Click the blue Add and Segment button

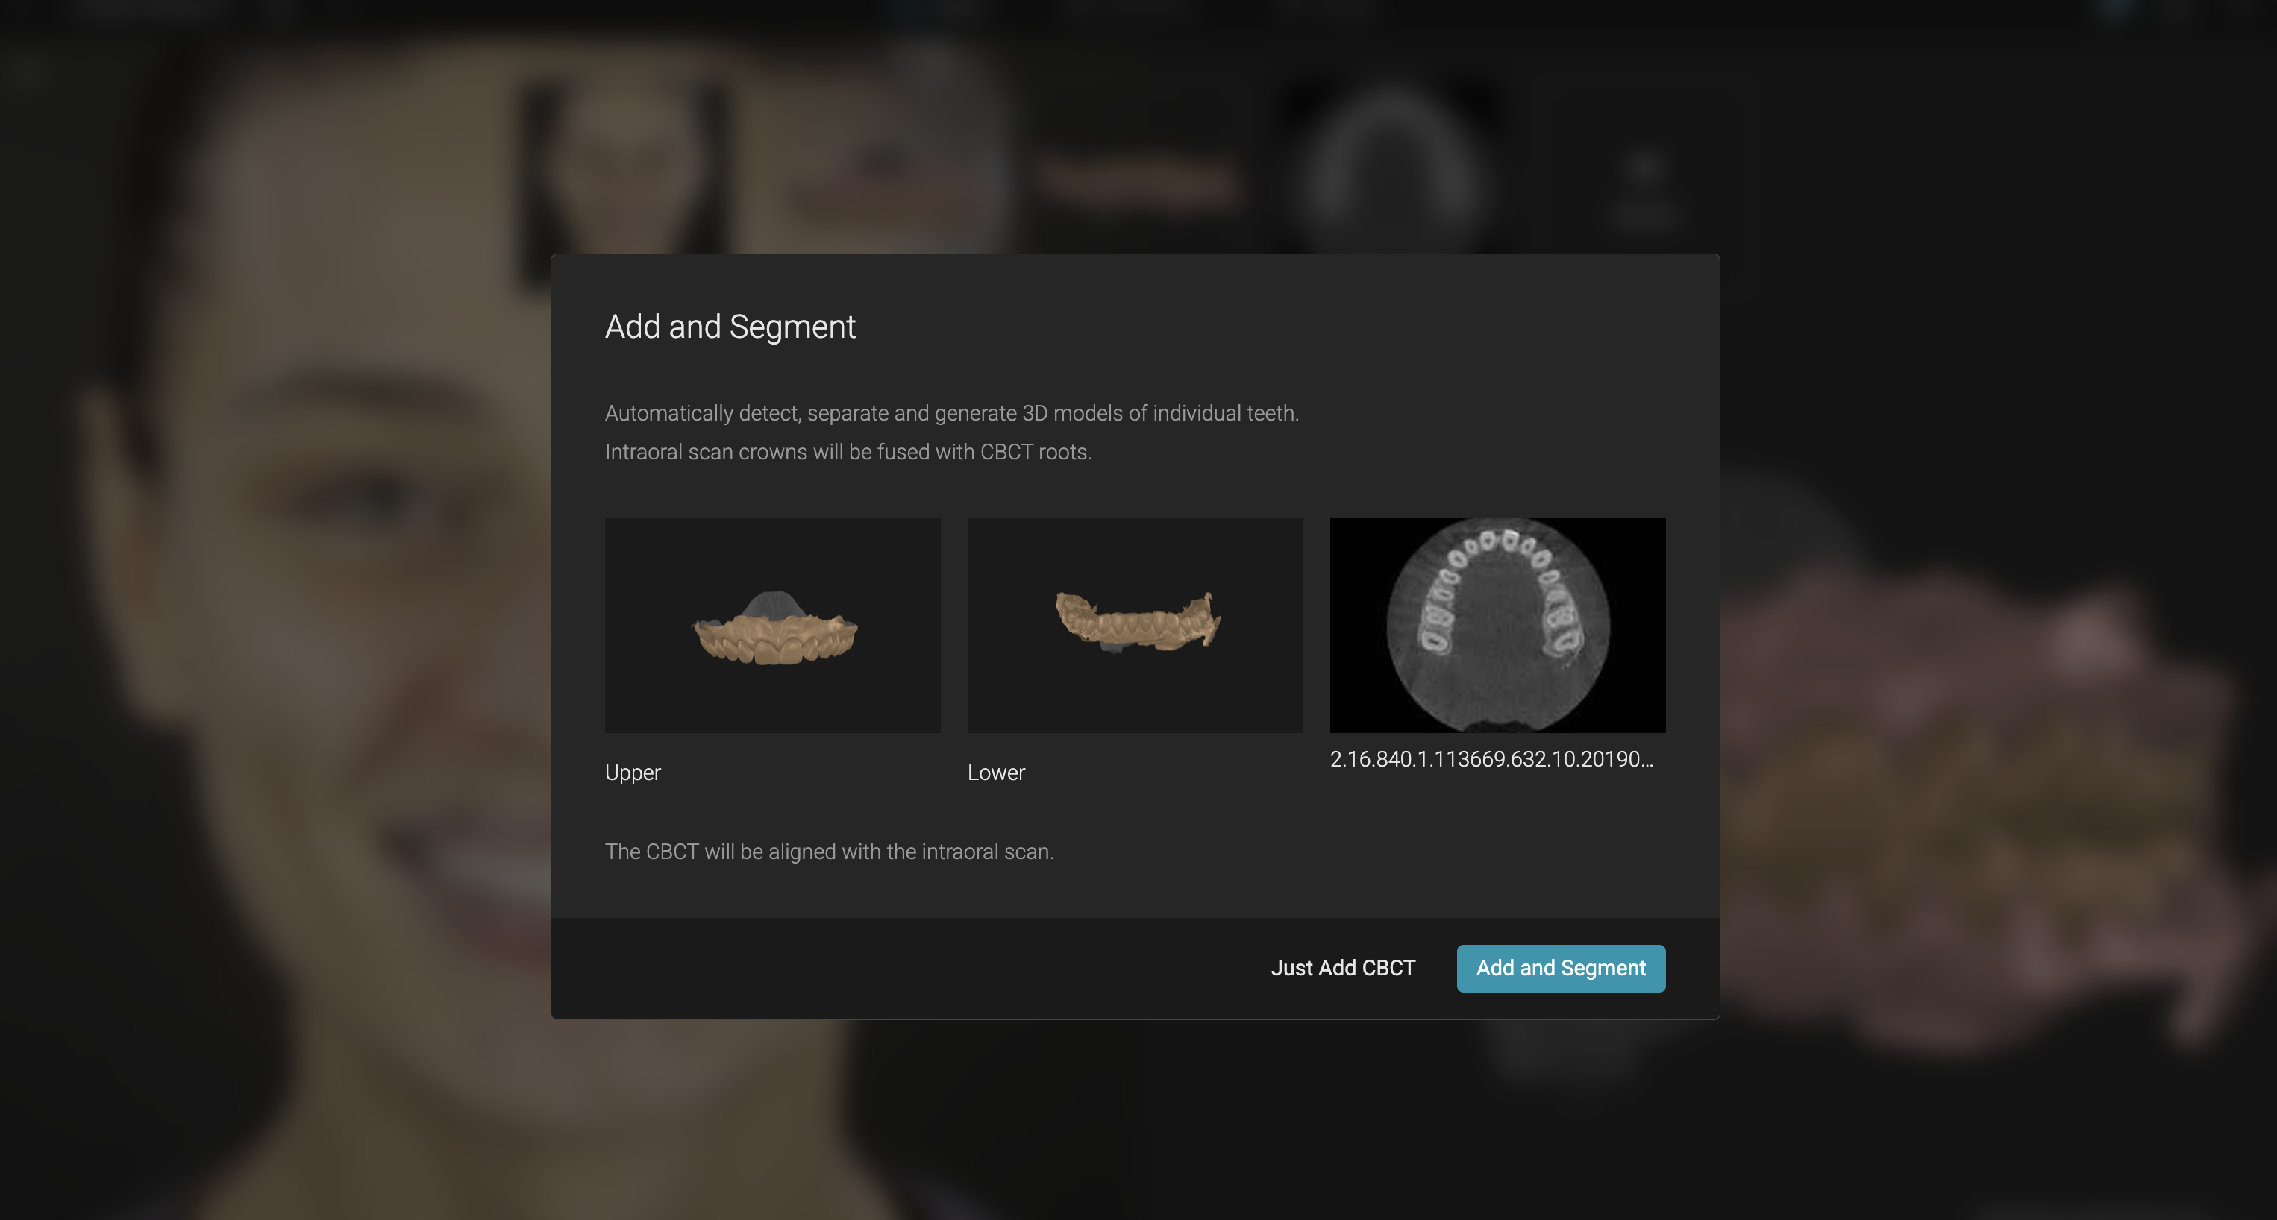pyautogui.click(x=1560, y=968)
